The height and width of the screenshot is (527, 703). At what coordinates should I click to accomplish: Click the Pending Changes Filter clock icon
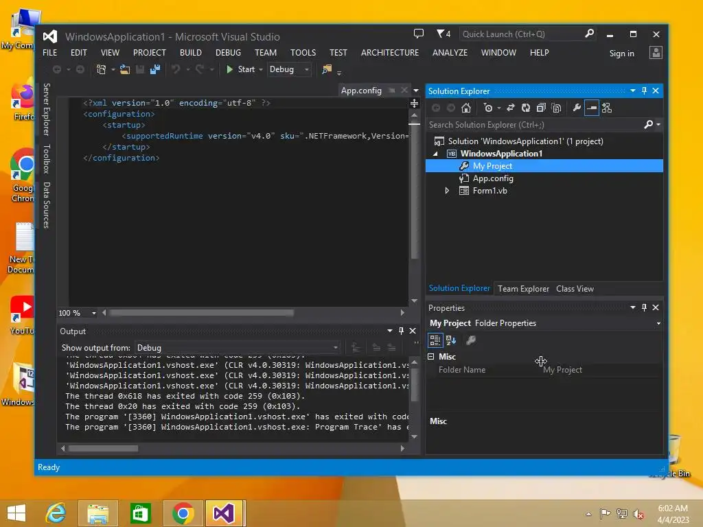pyautogui.click(x=488, y=108)
